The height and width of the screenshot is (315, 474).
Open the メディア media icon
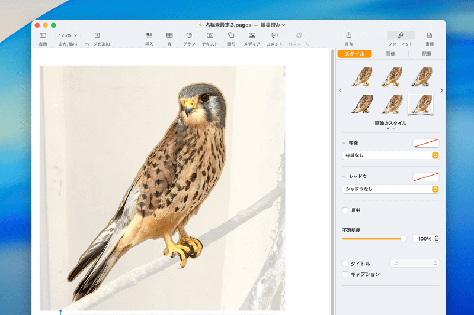tap(252, 35)
